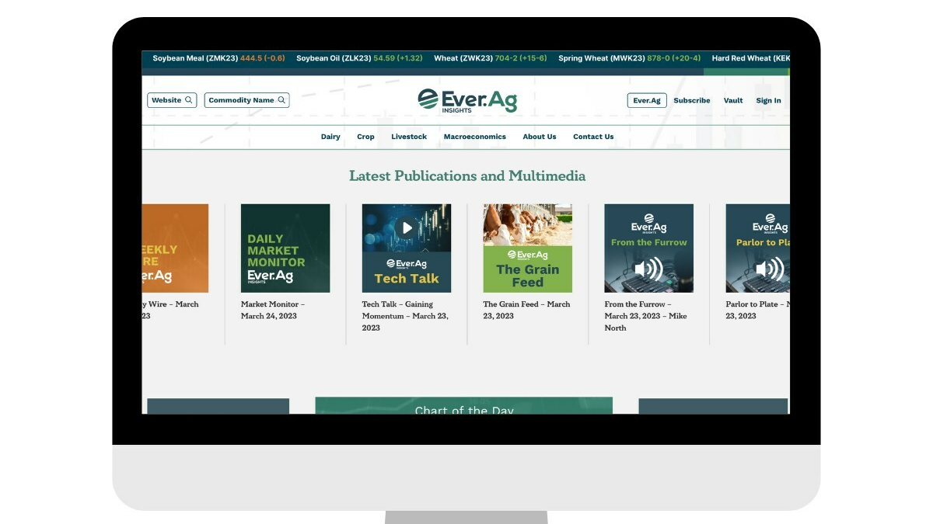Viewport: 933px width, 524px height.
Task: Click the Website search magnifier icon
Action: pos(187,100)
